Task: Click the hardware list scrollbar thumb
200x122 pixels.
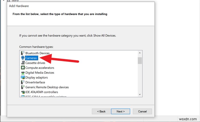Action: point(140,61)
